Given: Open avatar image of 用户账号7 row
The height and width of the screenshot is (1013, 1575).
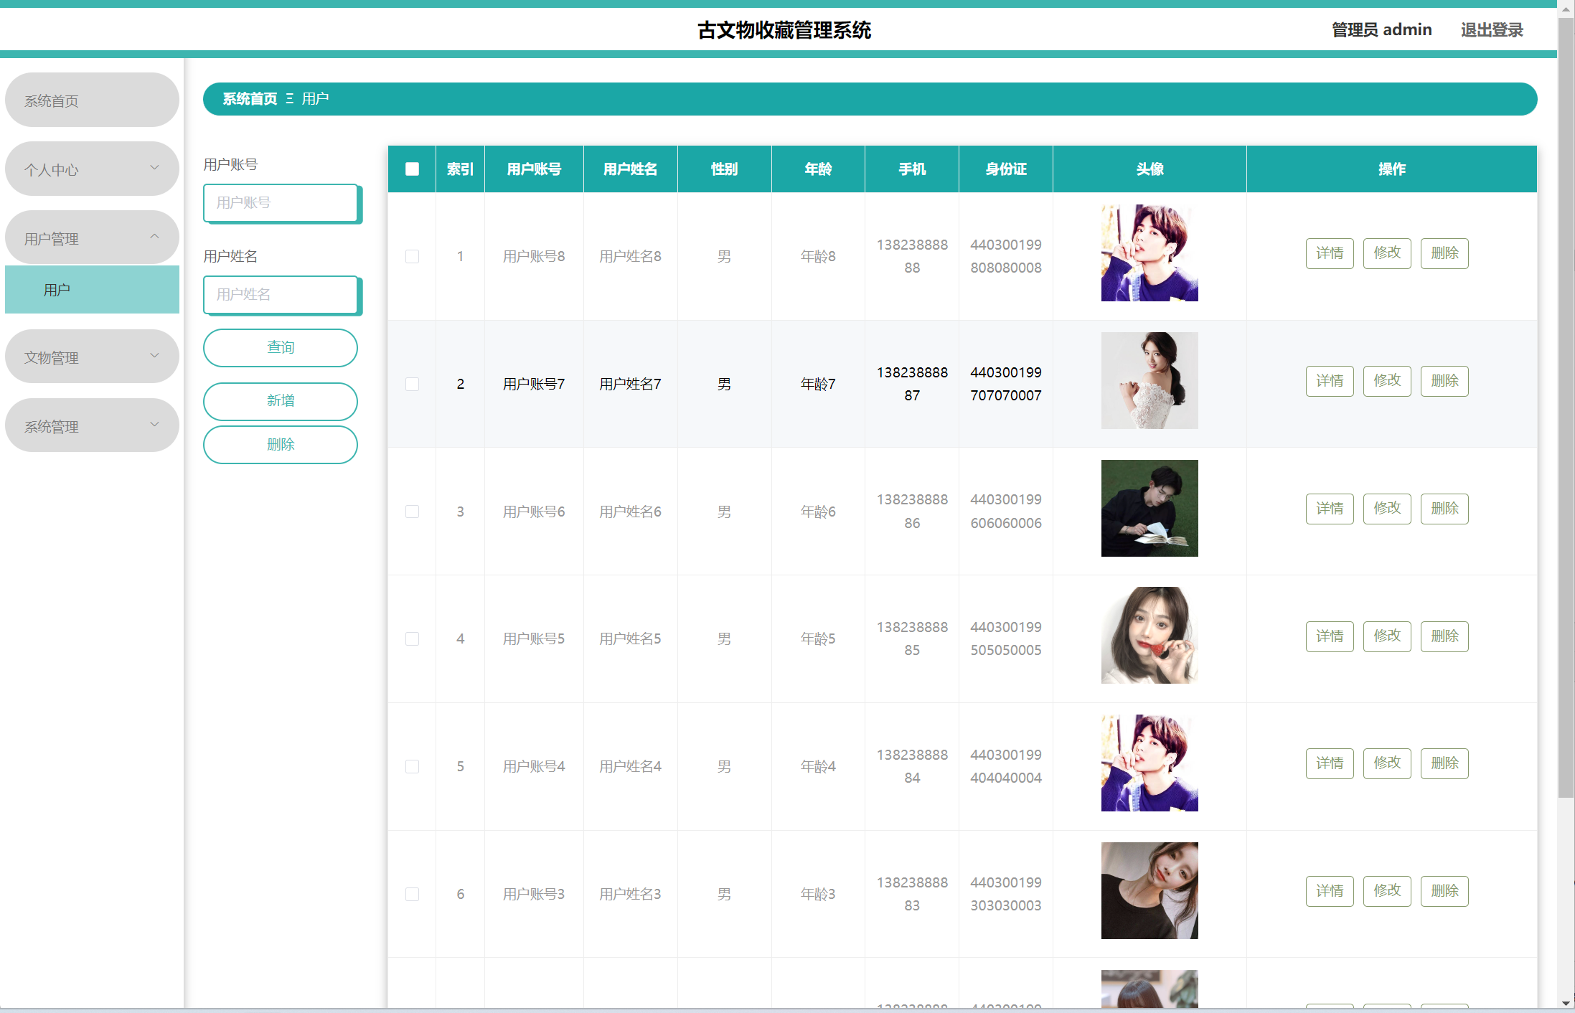Looking at the screenshot, I should (x=1149, y=380).
